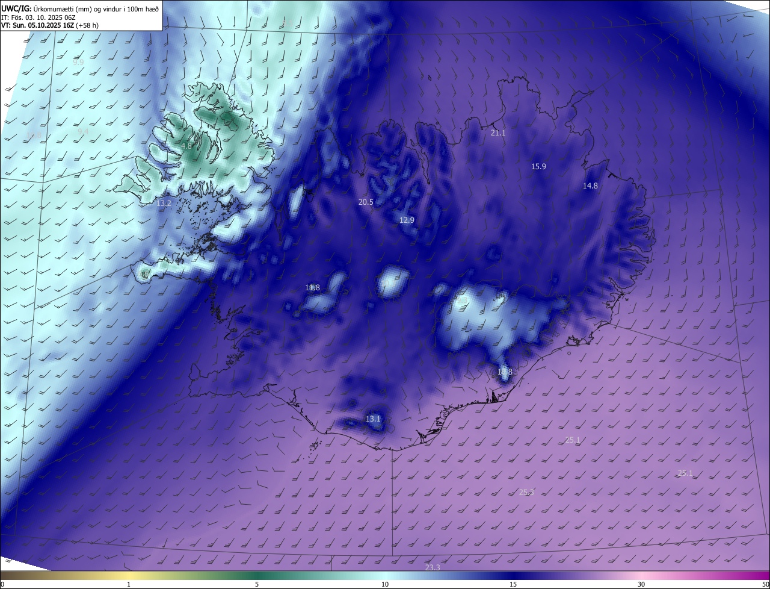Select the initial time 'IT: Fös. 03. 10. 2025 06Z'

[x=38, y=17]
